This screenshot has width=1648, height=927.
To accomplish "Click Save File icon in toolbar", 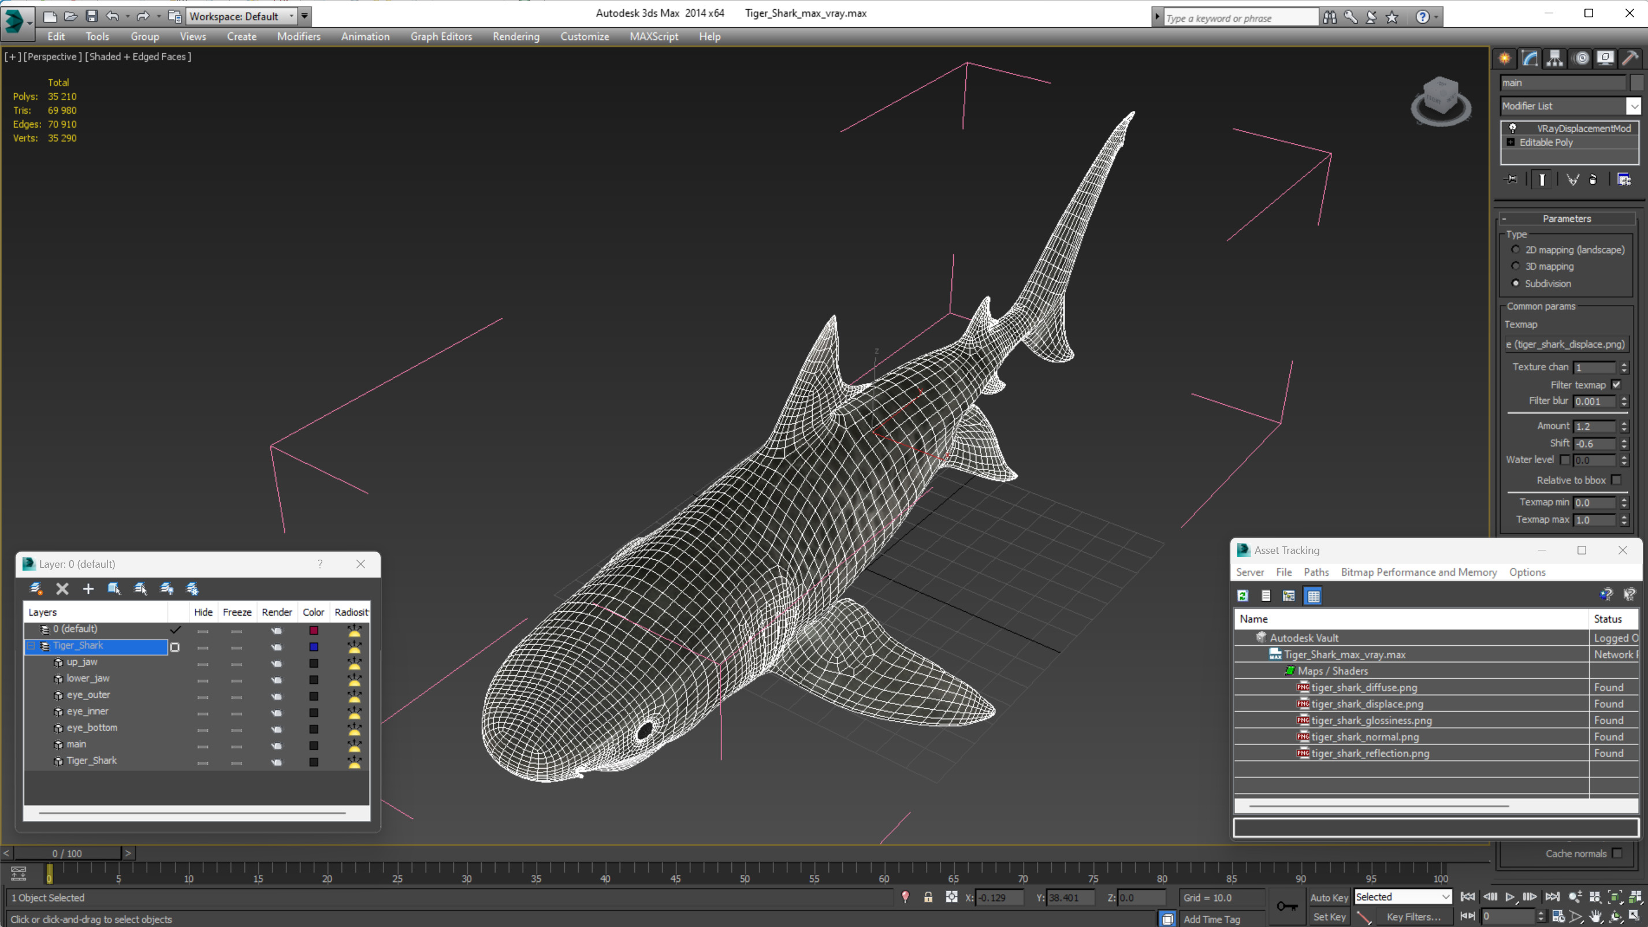I will (x=91, y=16).
